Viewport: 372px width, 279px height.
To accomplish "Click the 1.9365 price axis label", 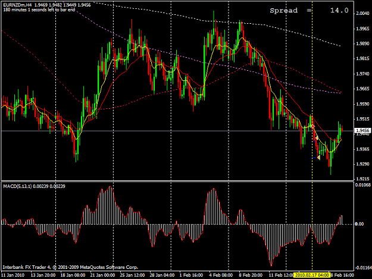I will [362, 149].
